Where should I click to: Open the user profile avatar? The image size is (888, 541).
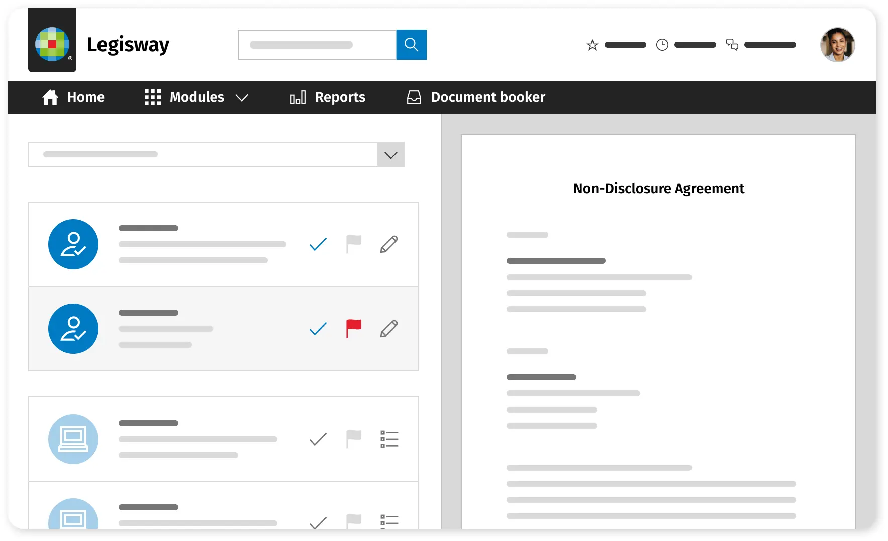(837, 45)
